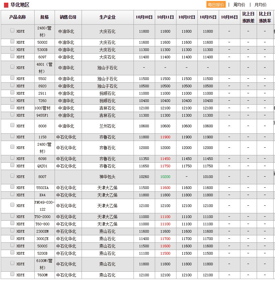
Task: Tick checkbox for HDPE 5000S 大庆石化
Action: [12, 42]
